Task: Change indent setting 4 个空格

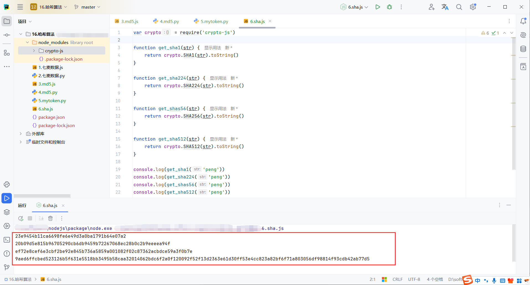Action: (x=435, y=279)
